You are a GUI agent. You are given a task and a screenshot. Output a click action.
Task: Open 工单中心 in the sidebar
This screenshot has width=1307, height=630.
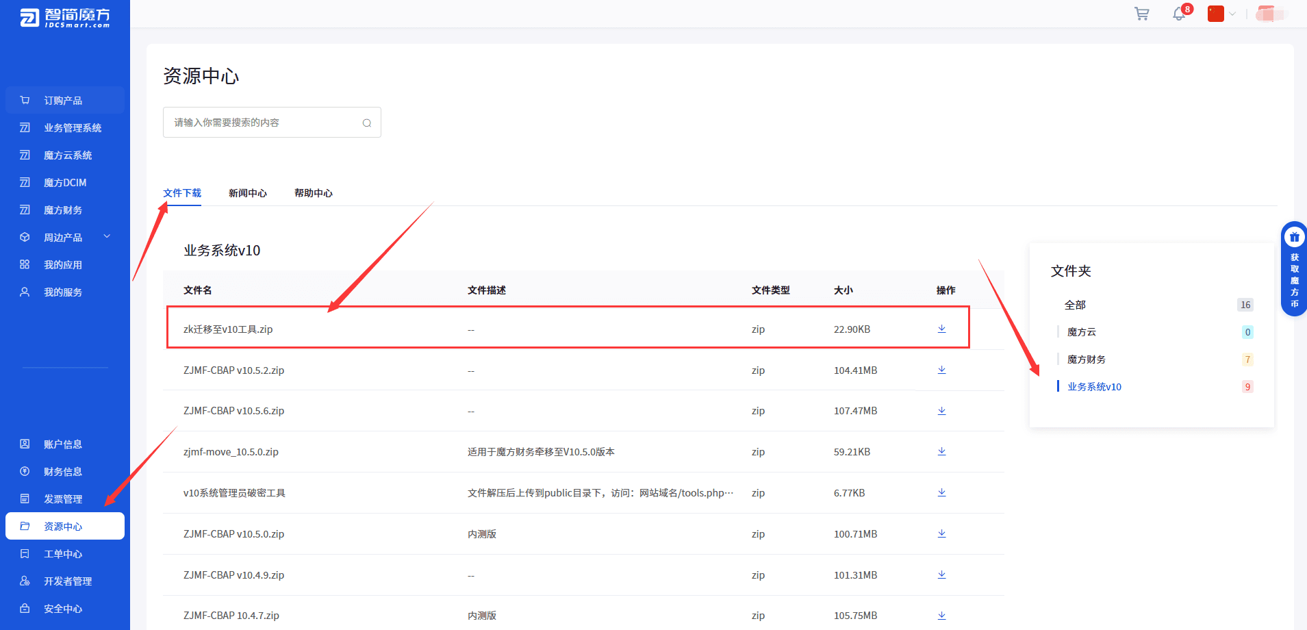[65, 553]
